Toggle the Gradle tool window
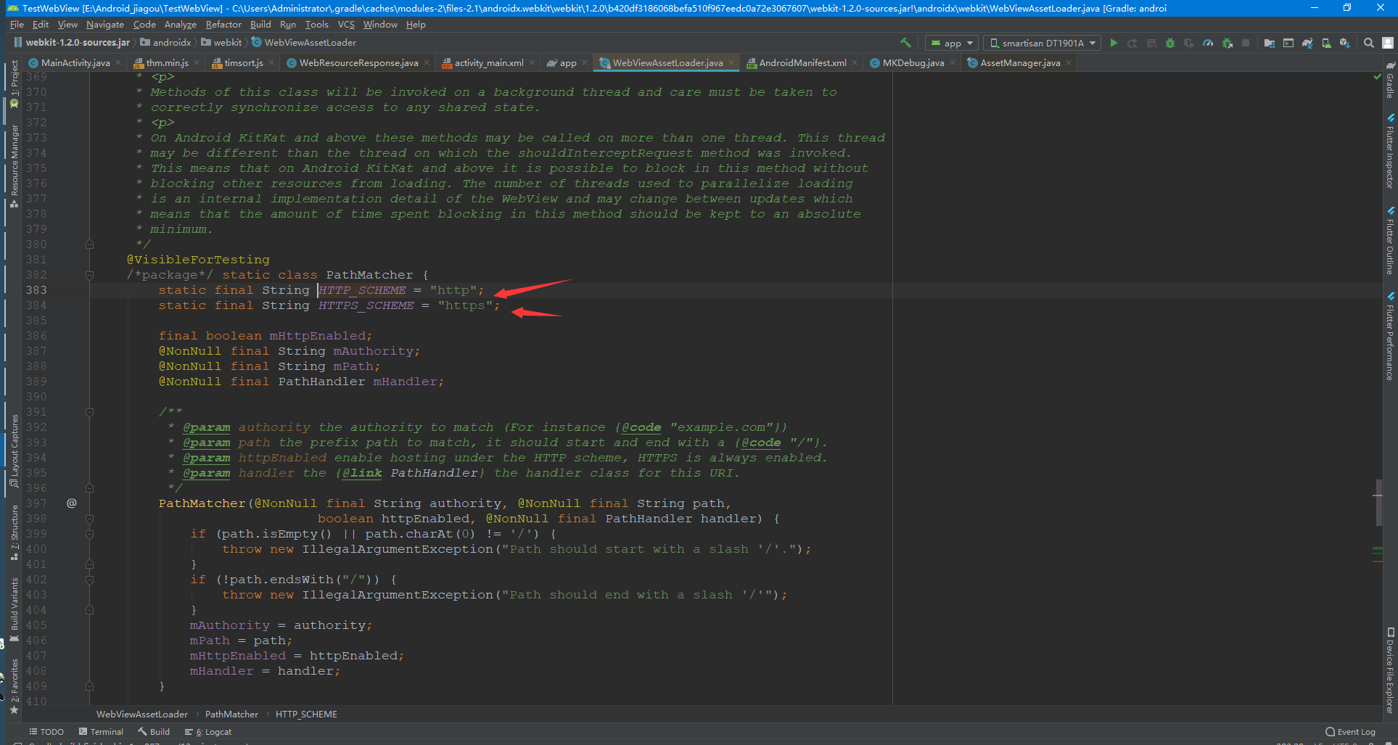The width and height of the screenshot is (1398, 745). point(1390,80)
